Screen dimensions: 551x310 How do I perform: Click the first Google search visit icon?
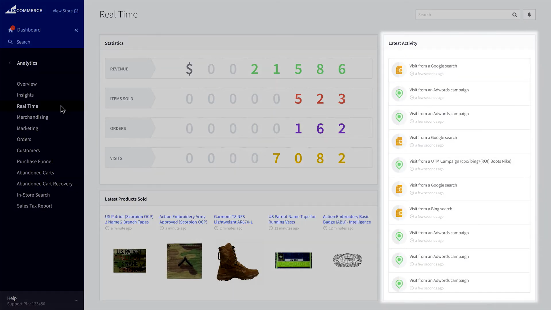point(399,70)
